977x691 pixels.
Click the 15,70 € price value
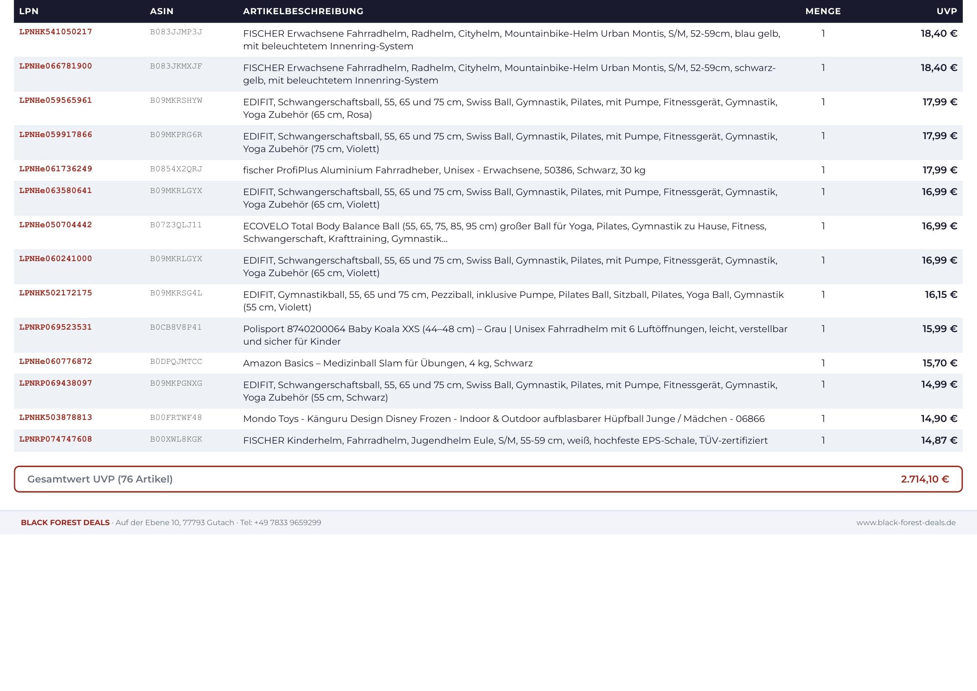click(940, 363)
